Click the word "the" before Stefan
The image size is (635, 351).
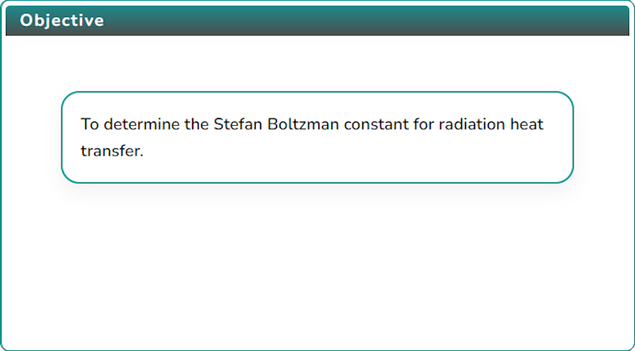(x=196, y=124)
